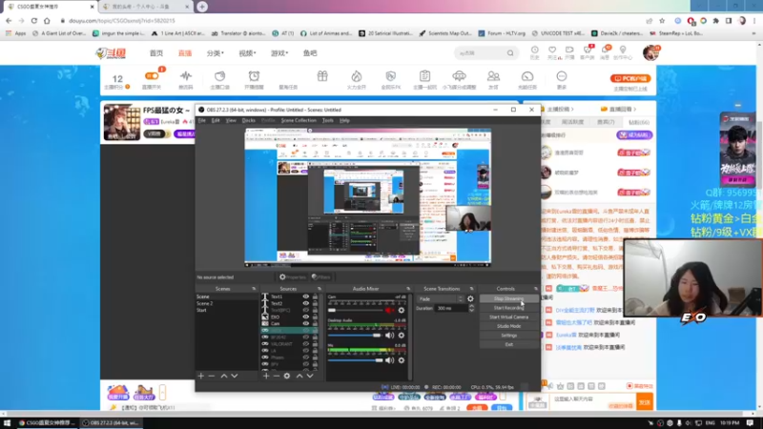Open the OBS View menu
The image size is (763, 429).
tap(231, 120)
